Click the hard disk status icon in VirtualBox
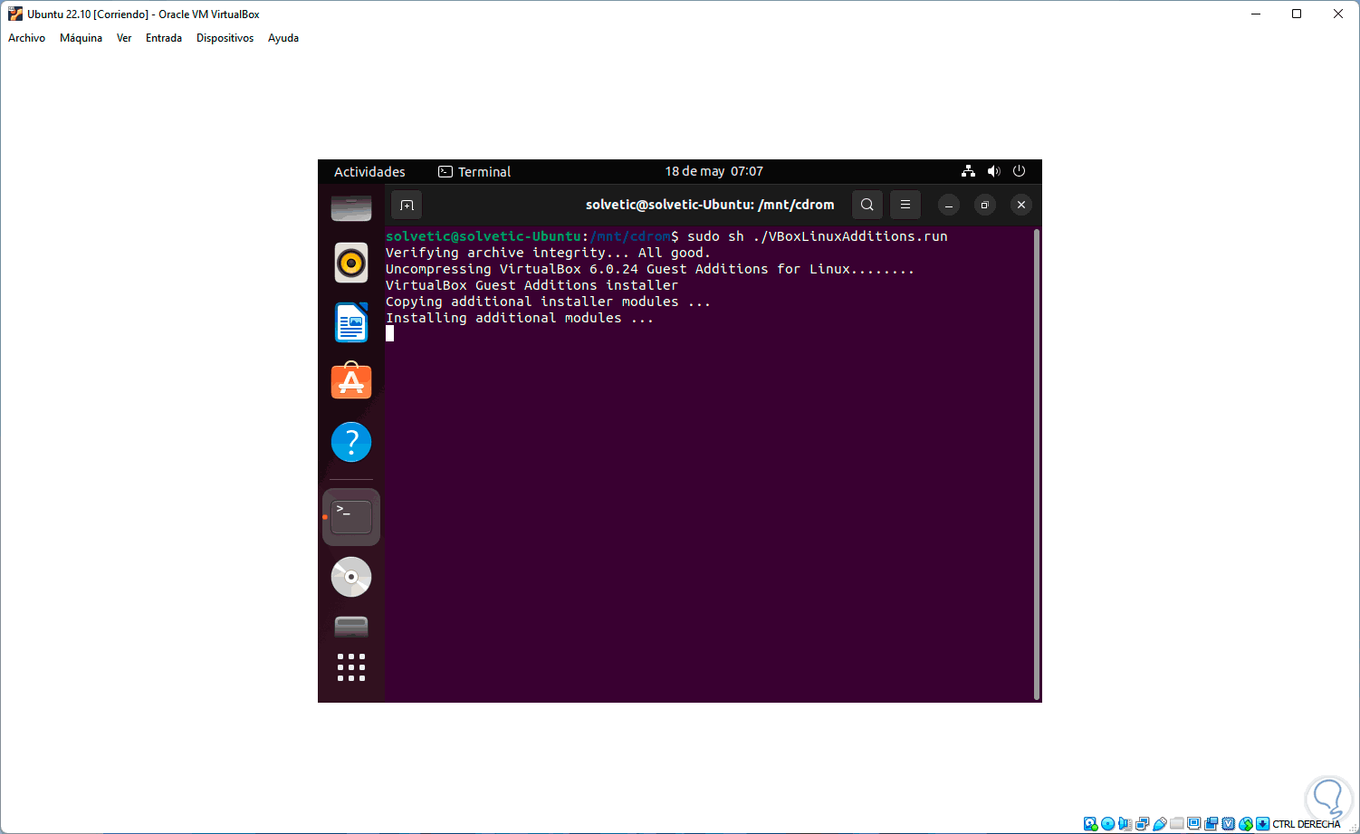This screenshot has height=834, width=1360. coord(1090,824)
